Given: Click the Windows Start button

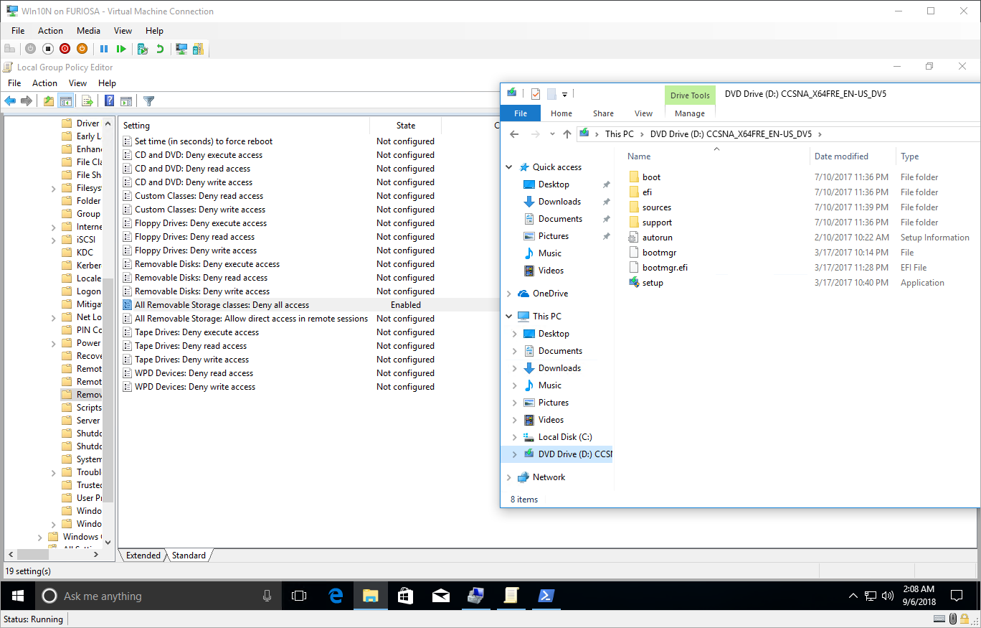Looking at the screenshot, I should coord(17,596).
